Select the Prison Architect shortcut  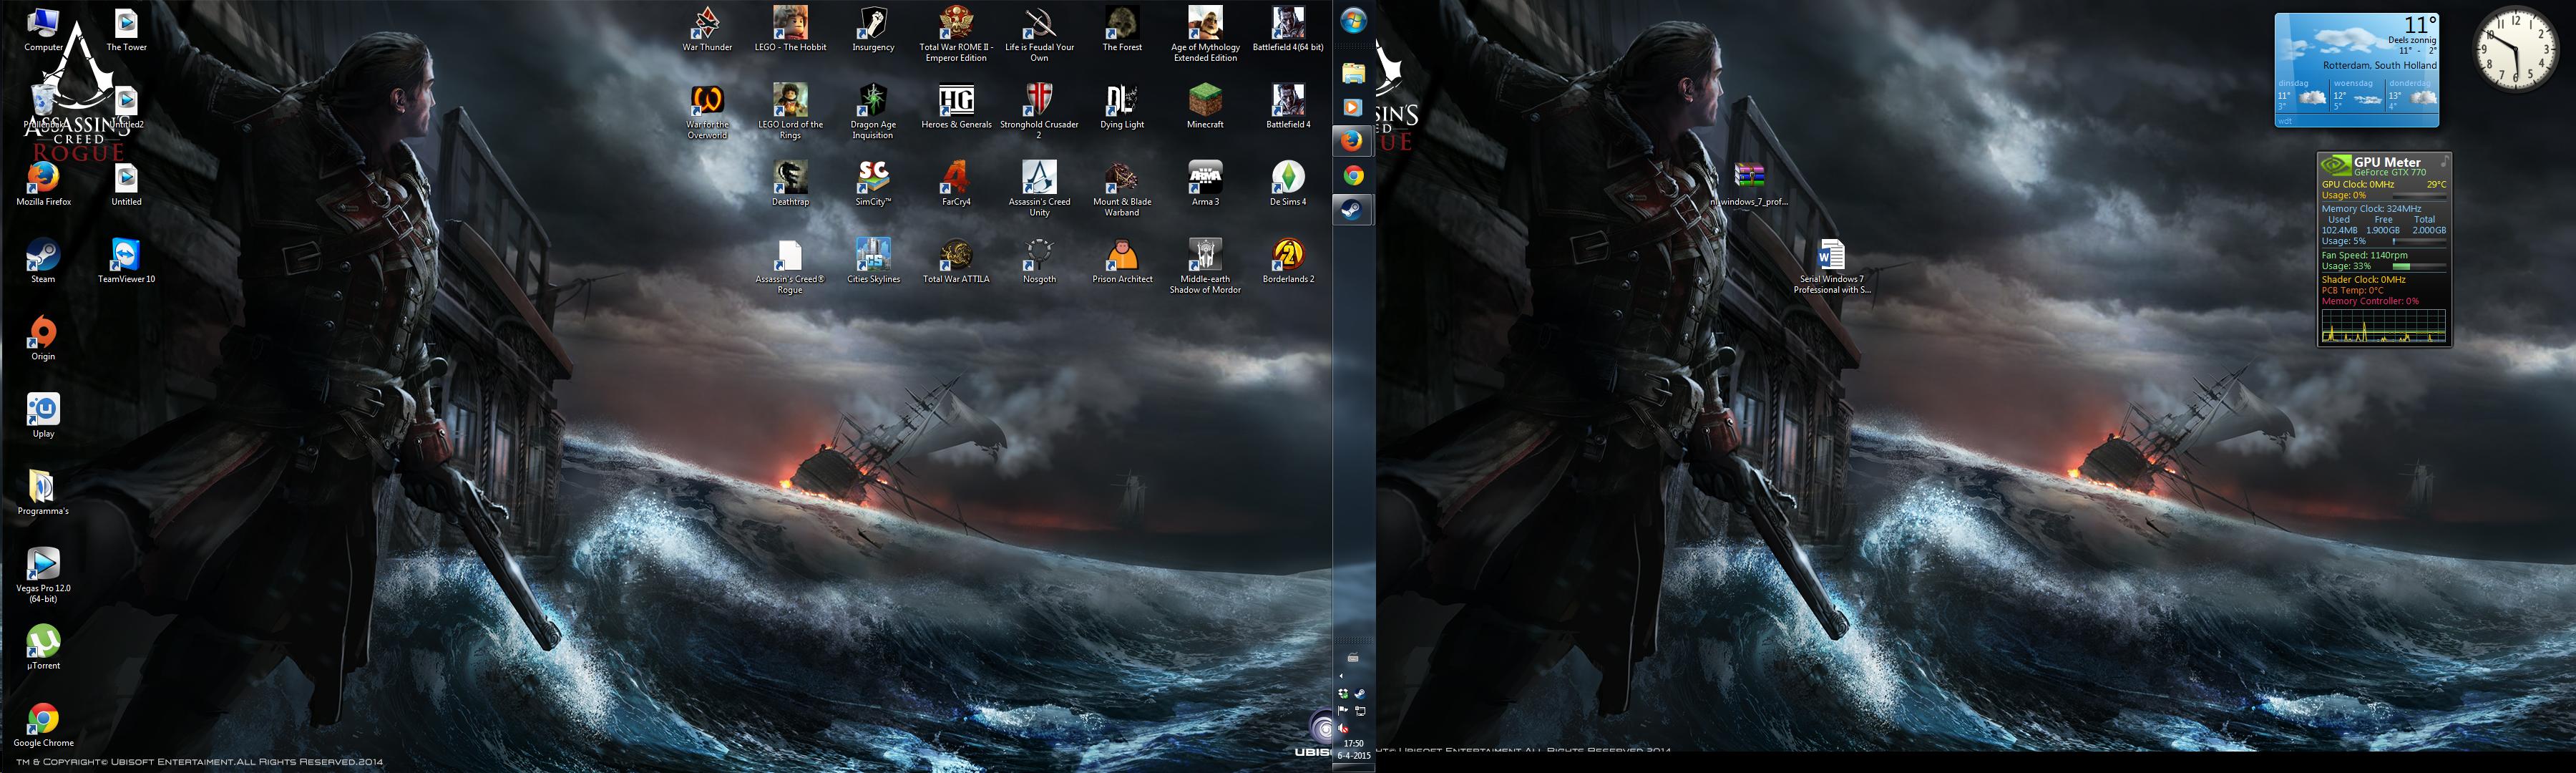click(1122, 261)
